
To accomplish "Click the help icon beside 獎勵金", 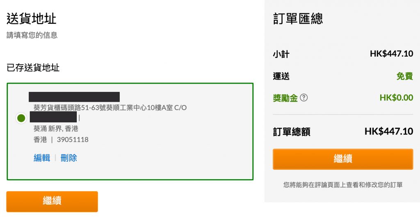I will pos(304,98).
